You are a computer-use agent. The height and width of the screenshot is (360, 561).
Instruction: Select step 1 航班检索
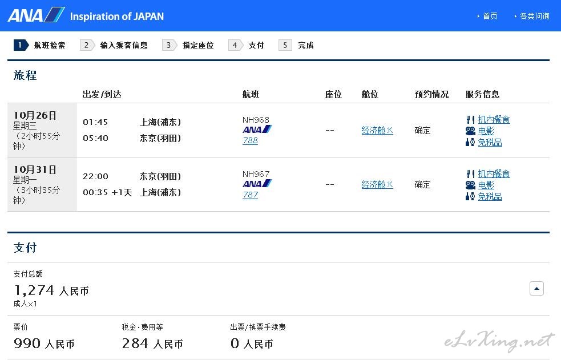pos(40,45)
